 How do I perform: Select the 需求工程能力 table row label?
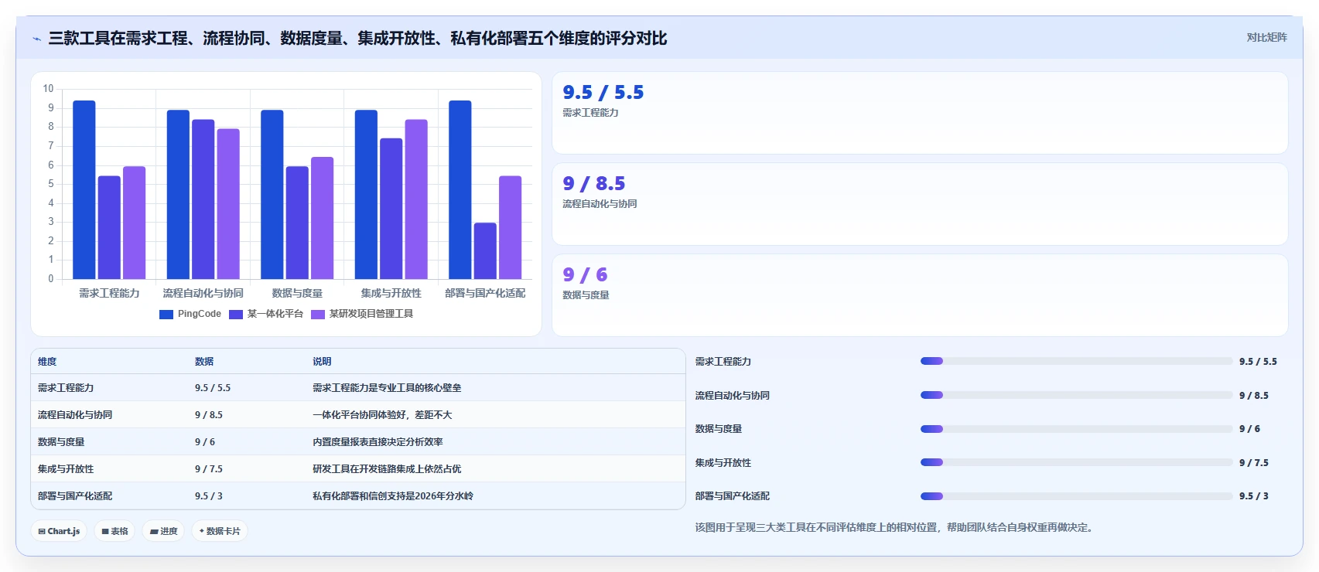click(66, 388)
